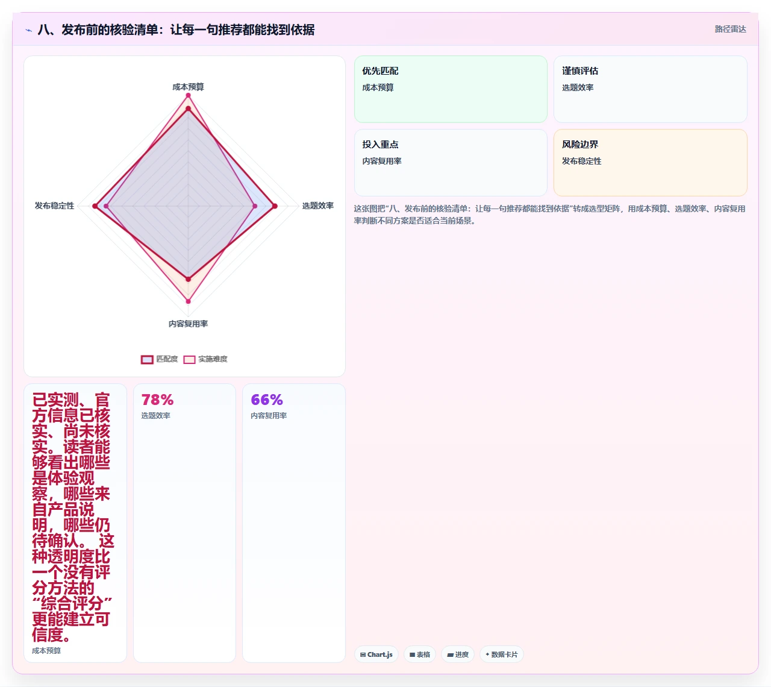Image resolution: width=771 pixels, height=687 pixels.
Task: Click the section title 八、发布前的核验清单
Action: click(x=176, y=30)
